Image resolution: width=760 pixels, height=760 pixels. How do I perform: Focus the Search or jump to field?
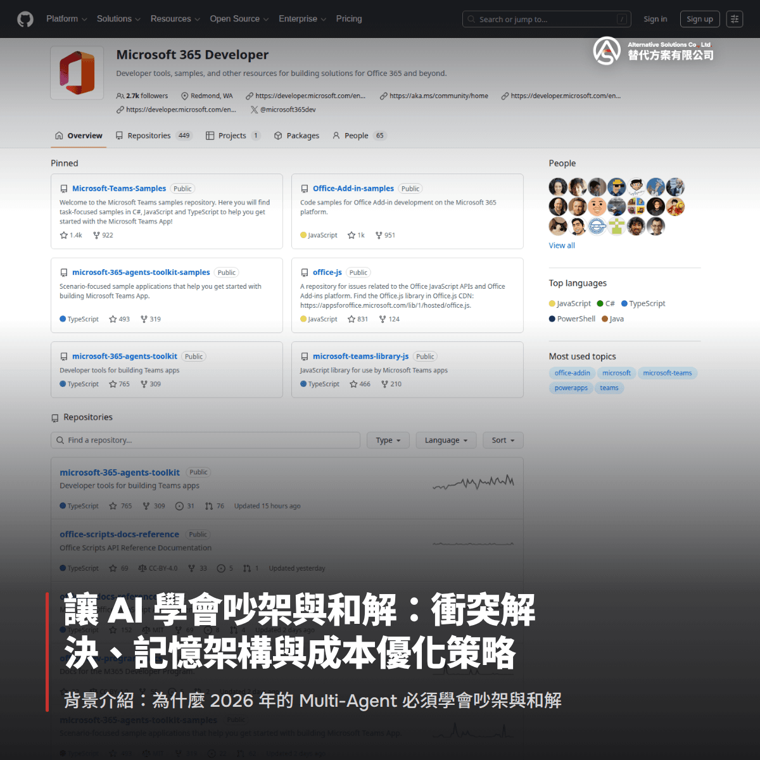coord(547,19)
